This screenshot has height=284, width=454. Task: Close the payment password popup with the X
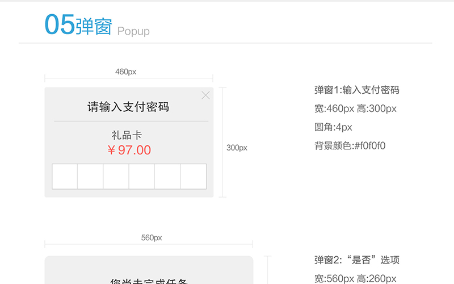(205, 95)
